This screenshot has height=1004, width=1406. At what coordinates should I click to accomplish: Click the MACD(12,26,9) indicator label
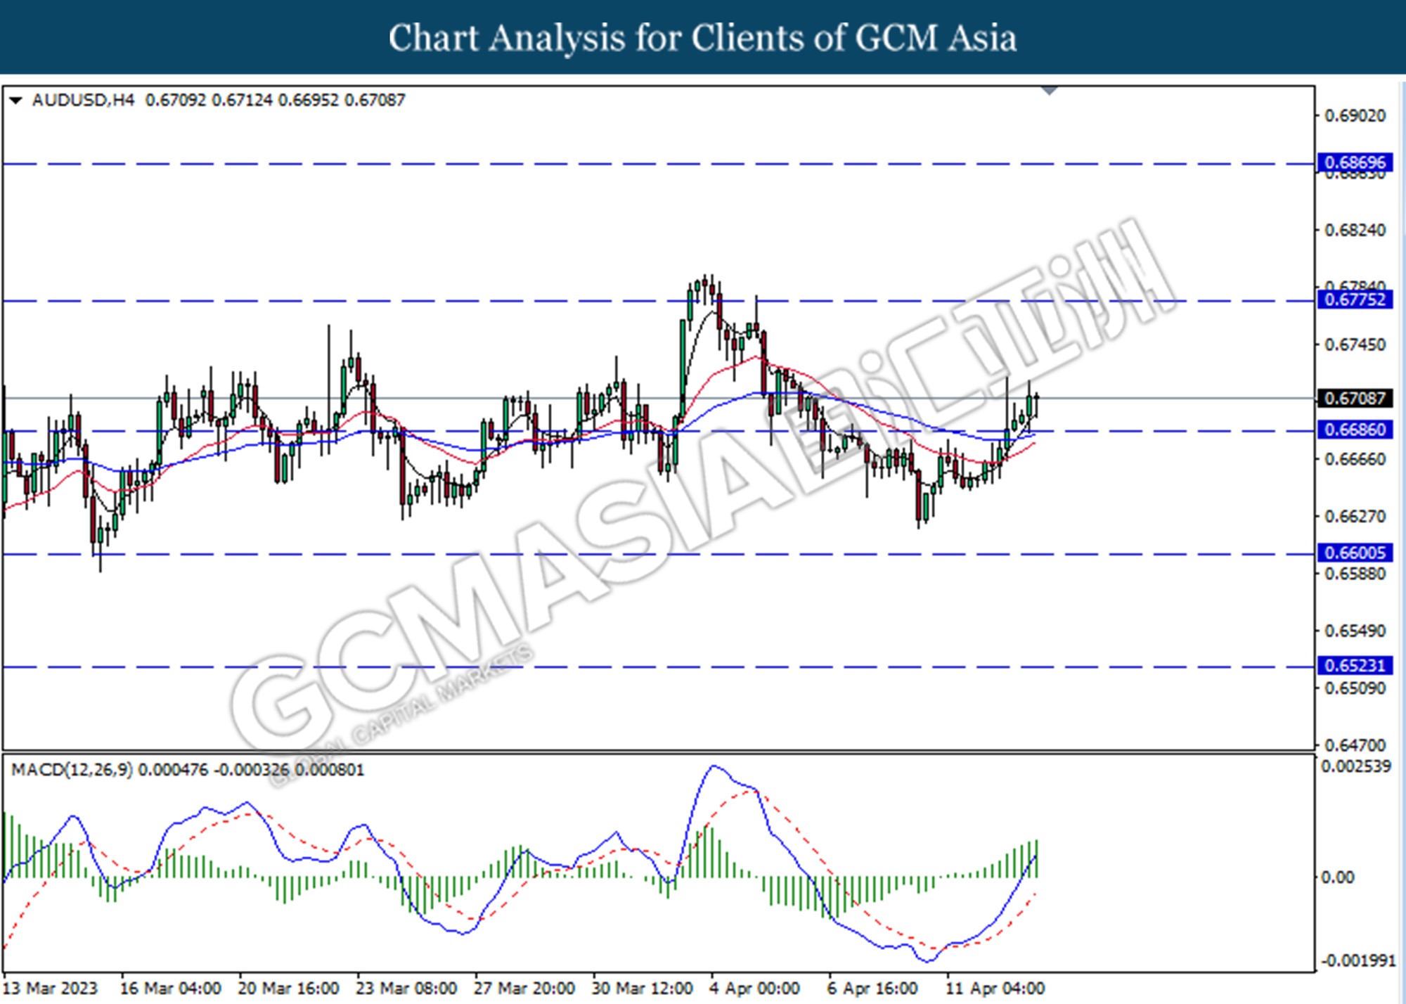72,770
